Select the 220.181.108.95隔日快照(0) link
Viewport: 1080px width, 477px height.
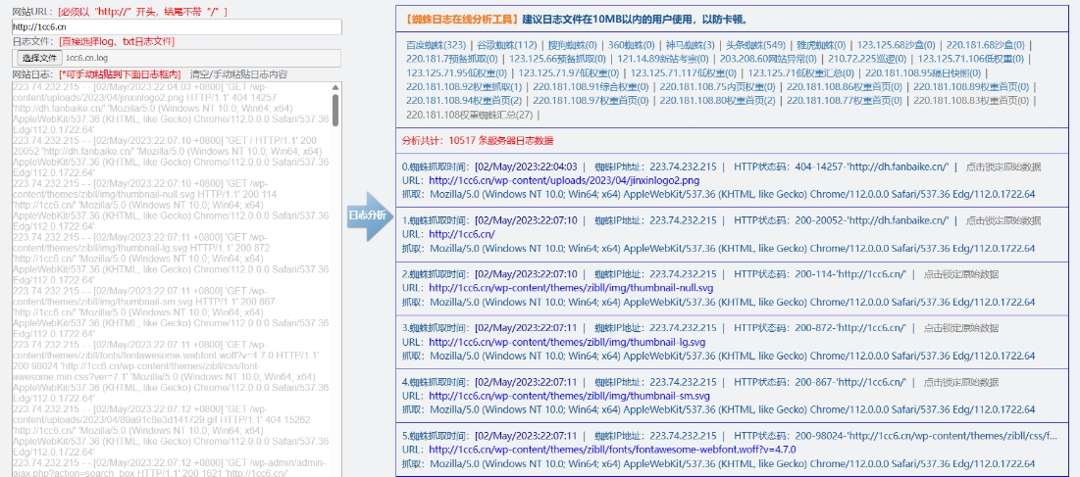[x=925, y=72]
